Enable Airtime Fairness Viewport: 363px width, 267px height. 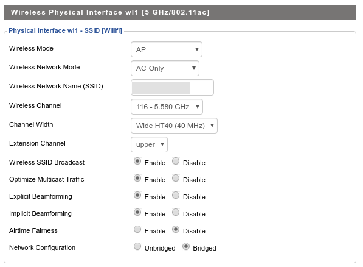pos(137,229)
